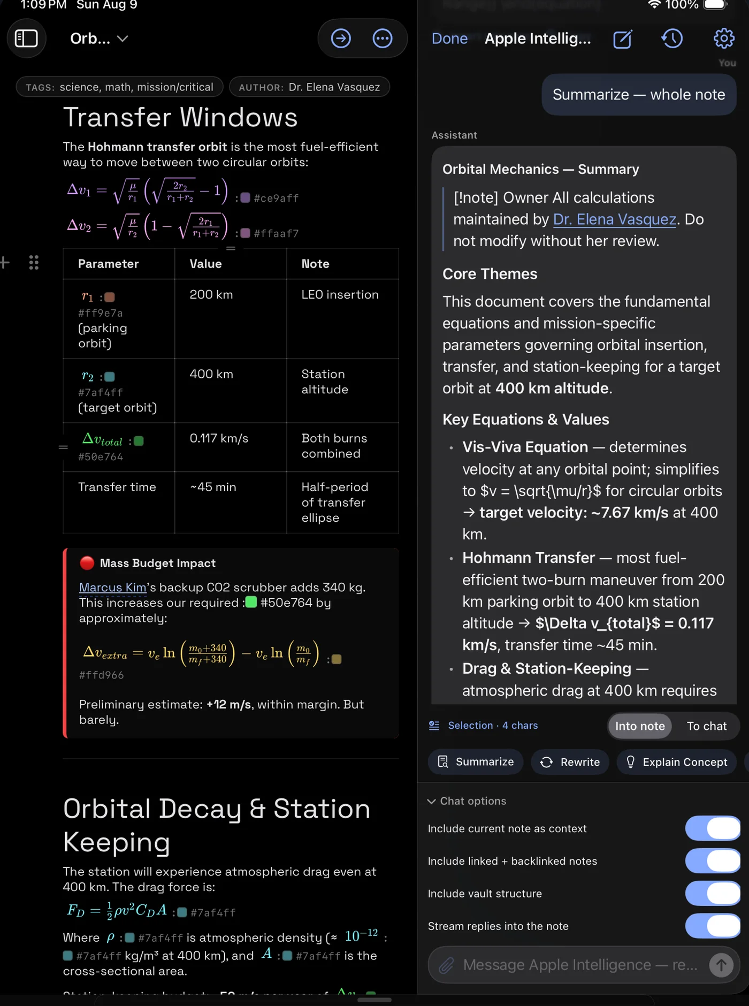
Task: Toggle Include current note as context
Action: pos(712,828)
